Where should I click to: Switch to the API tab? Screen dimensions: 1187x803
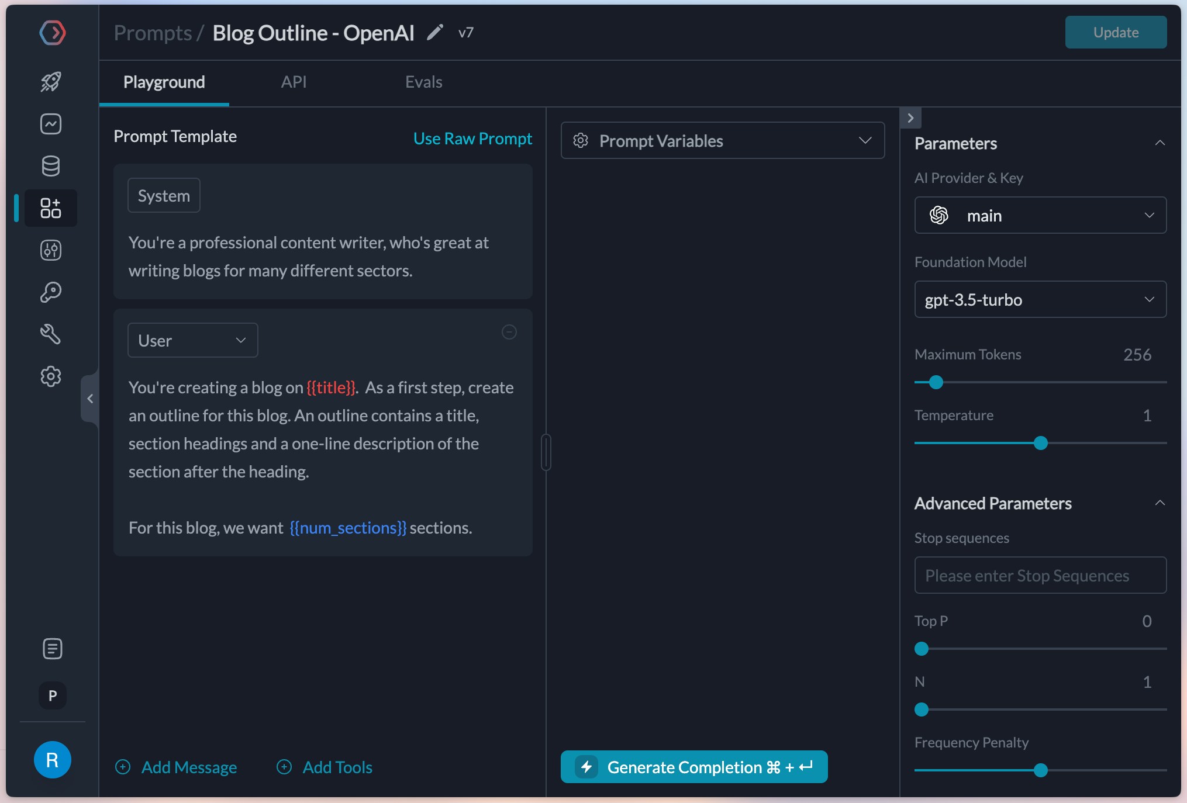coord(294,82)
